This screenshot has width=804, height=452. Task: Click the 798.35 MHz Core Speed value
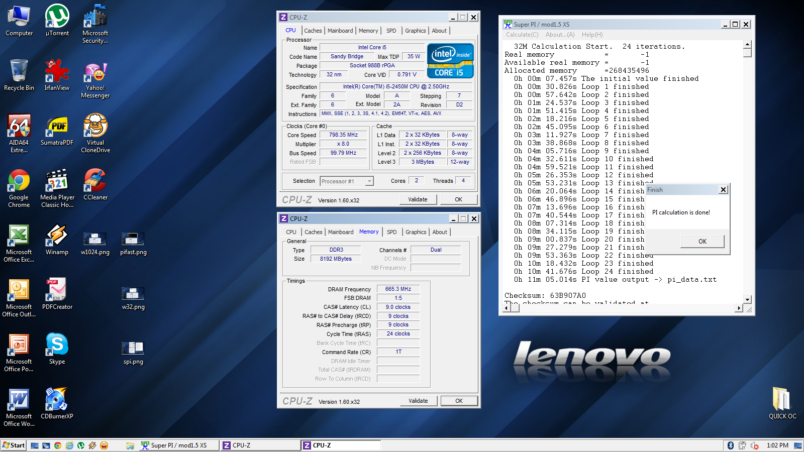(344, 135)
